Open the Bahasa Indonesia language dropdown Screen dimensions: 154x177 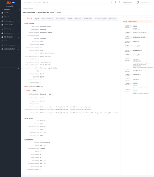[128, 2]
